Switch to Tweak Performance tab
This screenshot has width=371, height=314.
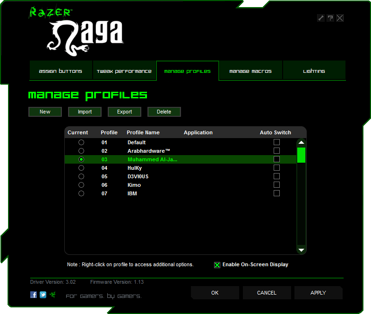coord(124,70)
